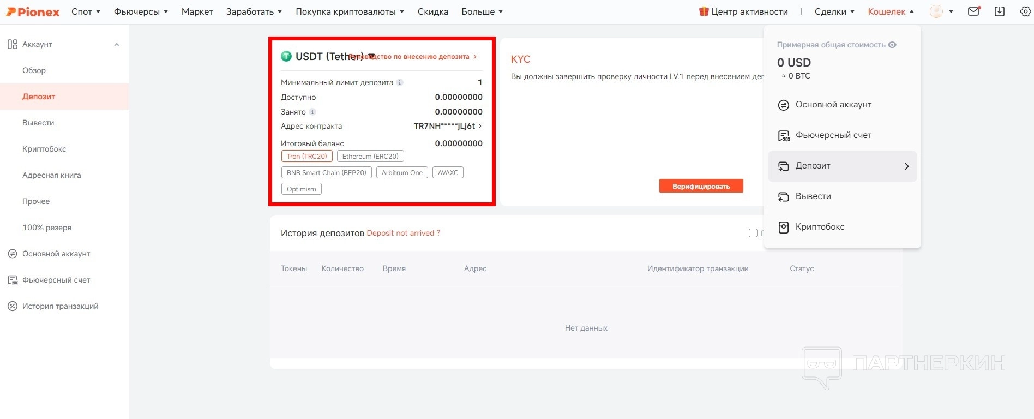
Task: Open the Заработать dropdown menu
Action: 254,11
